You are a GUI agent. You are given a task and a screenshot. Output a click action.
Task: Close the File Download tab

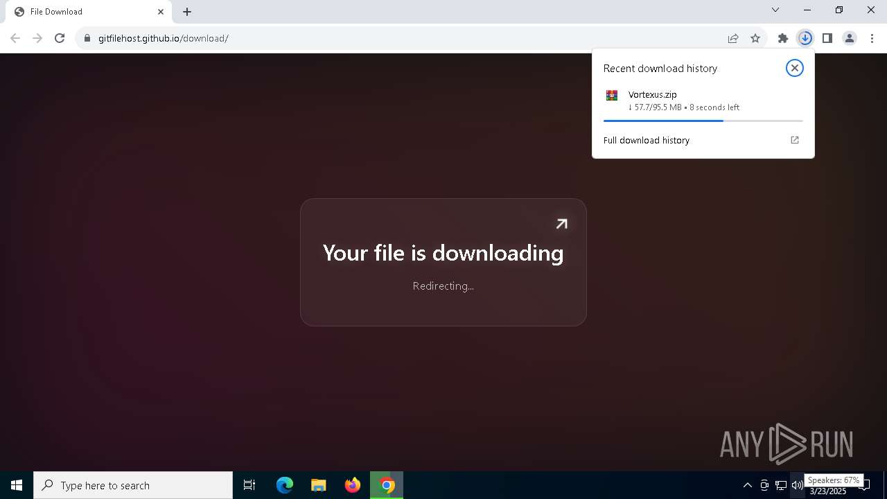[x=161, y=12]
